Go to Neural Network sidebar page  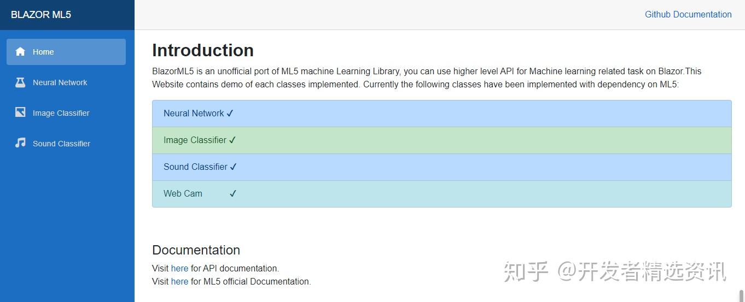tap(60, 82)
